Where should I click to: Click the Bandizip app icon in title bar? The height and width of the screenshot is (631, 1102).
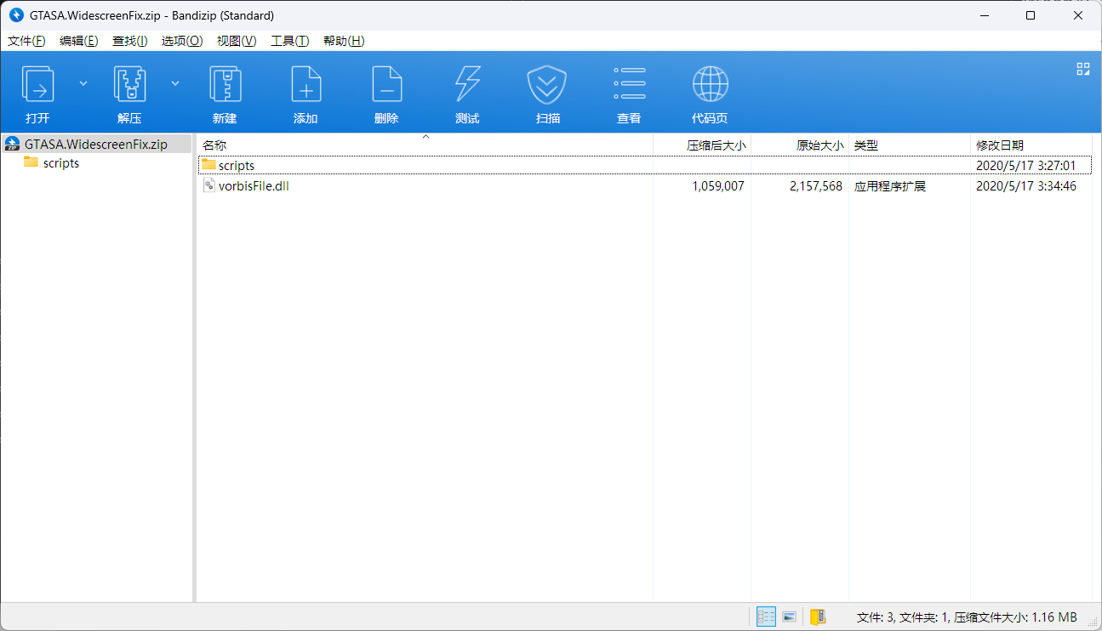coord(15,15)
